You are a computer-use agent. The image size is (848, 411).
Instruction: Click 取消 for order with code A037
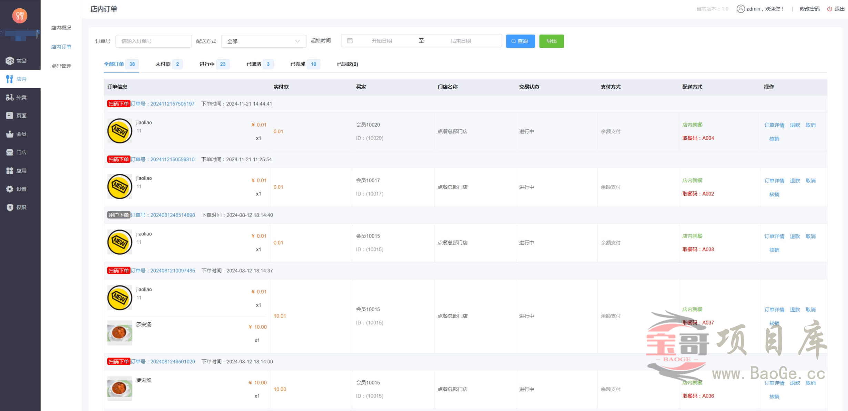pyautogui.click(x=810, y=310)
